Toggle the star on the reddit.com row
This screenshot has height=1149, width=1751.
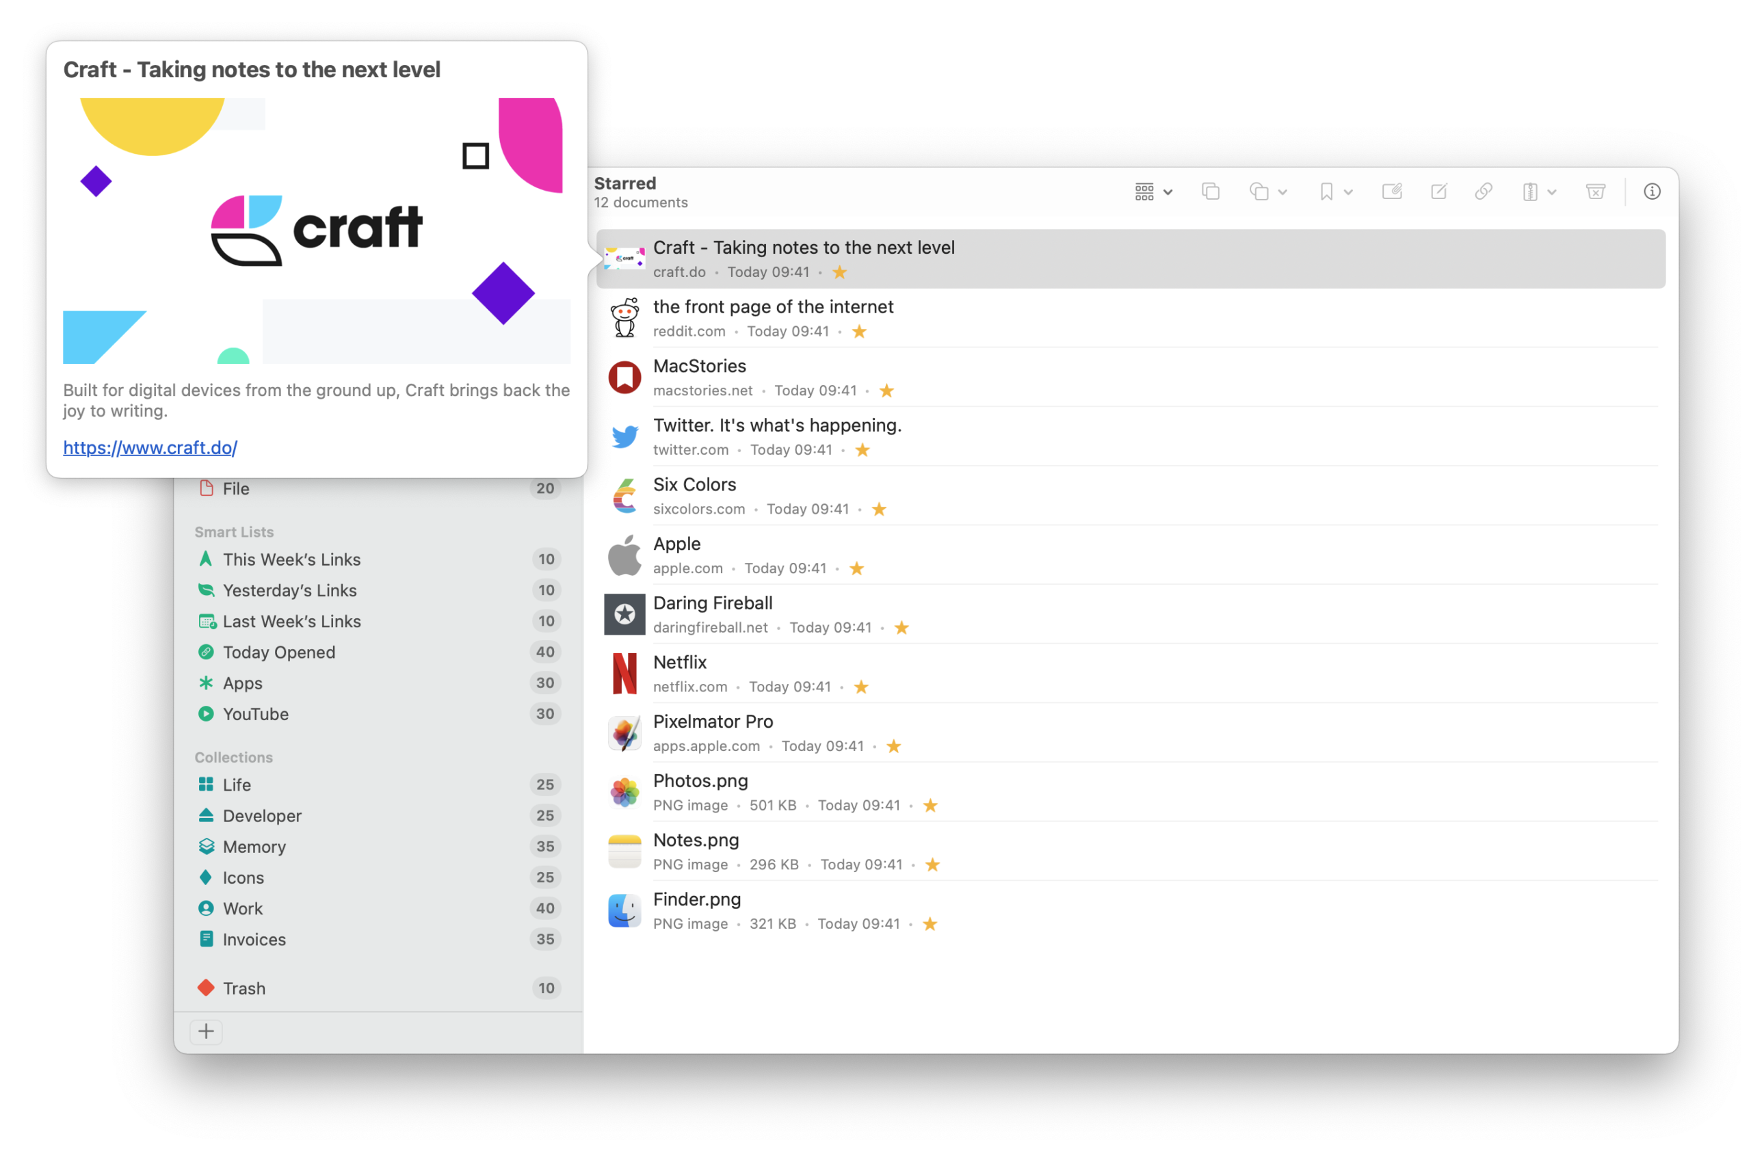click(859, 332)
